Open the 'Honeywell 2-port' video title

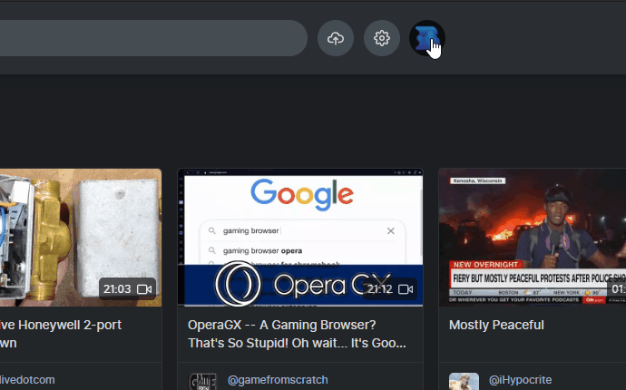tap(61, 334)
